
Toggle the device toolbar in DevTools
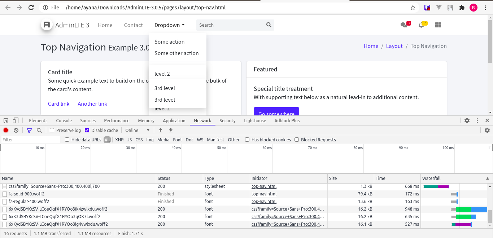(x=15, y=120)
